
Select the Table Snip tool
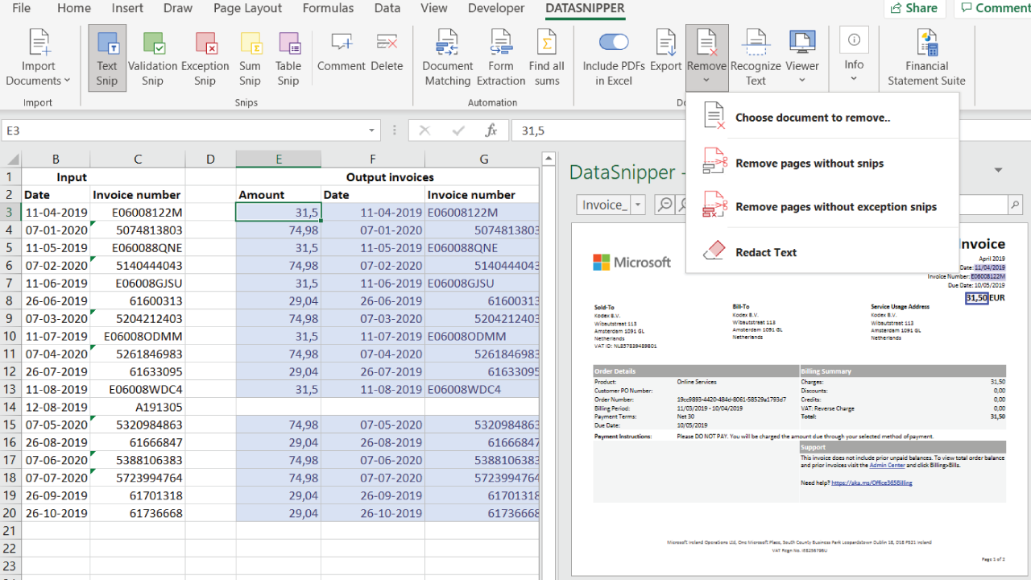pyautogui.click(x=288, y=56)
